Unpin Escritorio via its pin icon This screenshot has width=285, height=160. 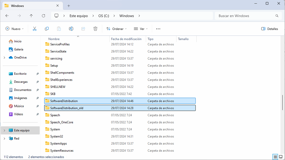(x=37, y=74)
